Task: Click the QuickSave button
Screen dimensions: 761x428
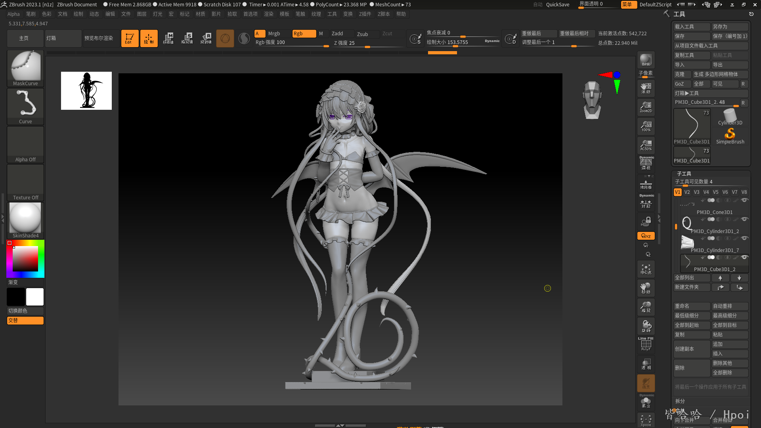Action: coord(557,4)
